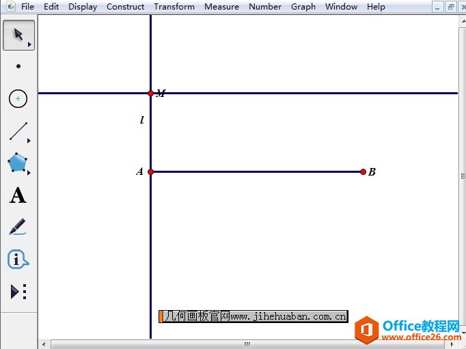Open the Custom Tools button
The height and width of the screenshot is (349, 466).
[x=18, y=292]
